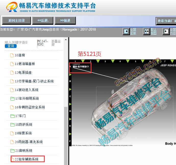Click the page icon beside 20雨刮器-清洗系统
The height and width of the screenshot is (165, 176).
click(12, 142)
